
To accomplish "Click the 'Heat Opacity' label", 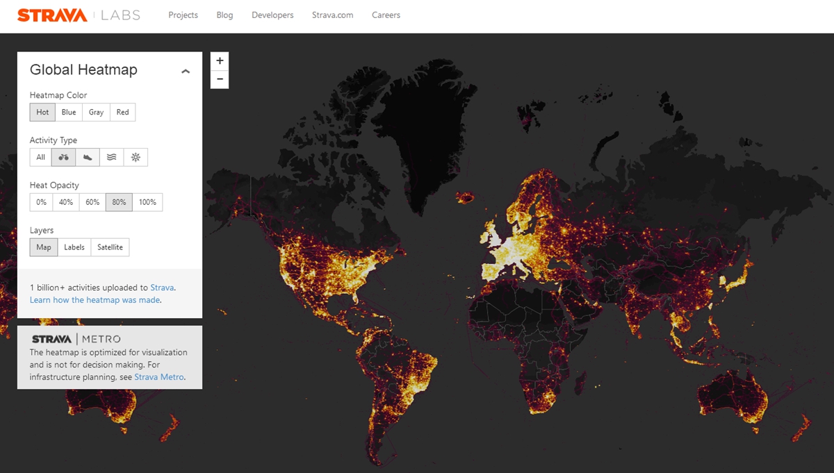I will click(54, 185).
